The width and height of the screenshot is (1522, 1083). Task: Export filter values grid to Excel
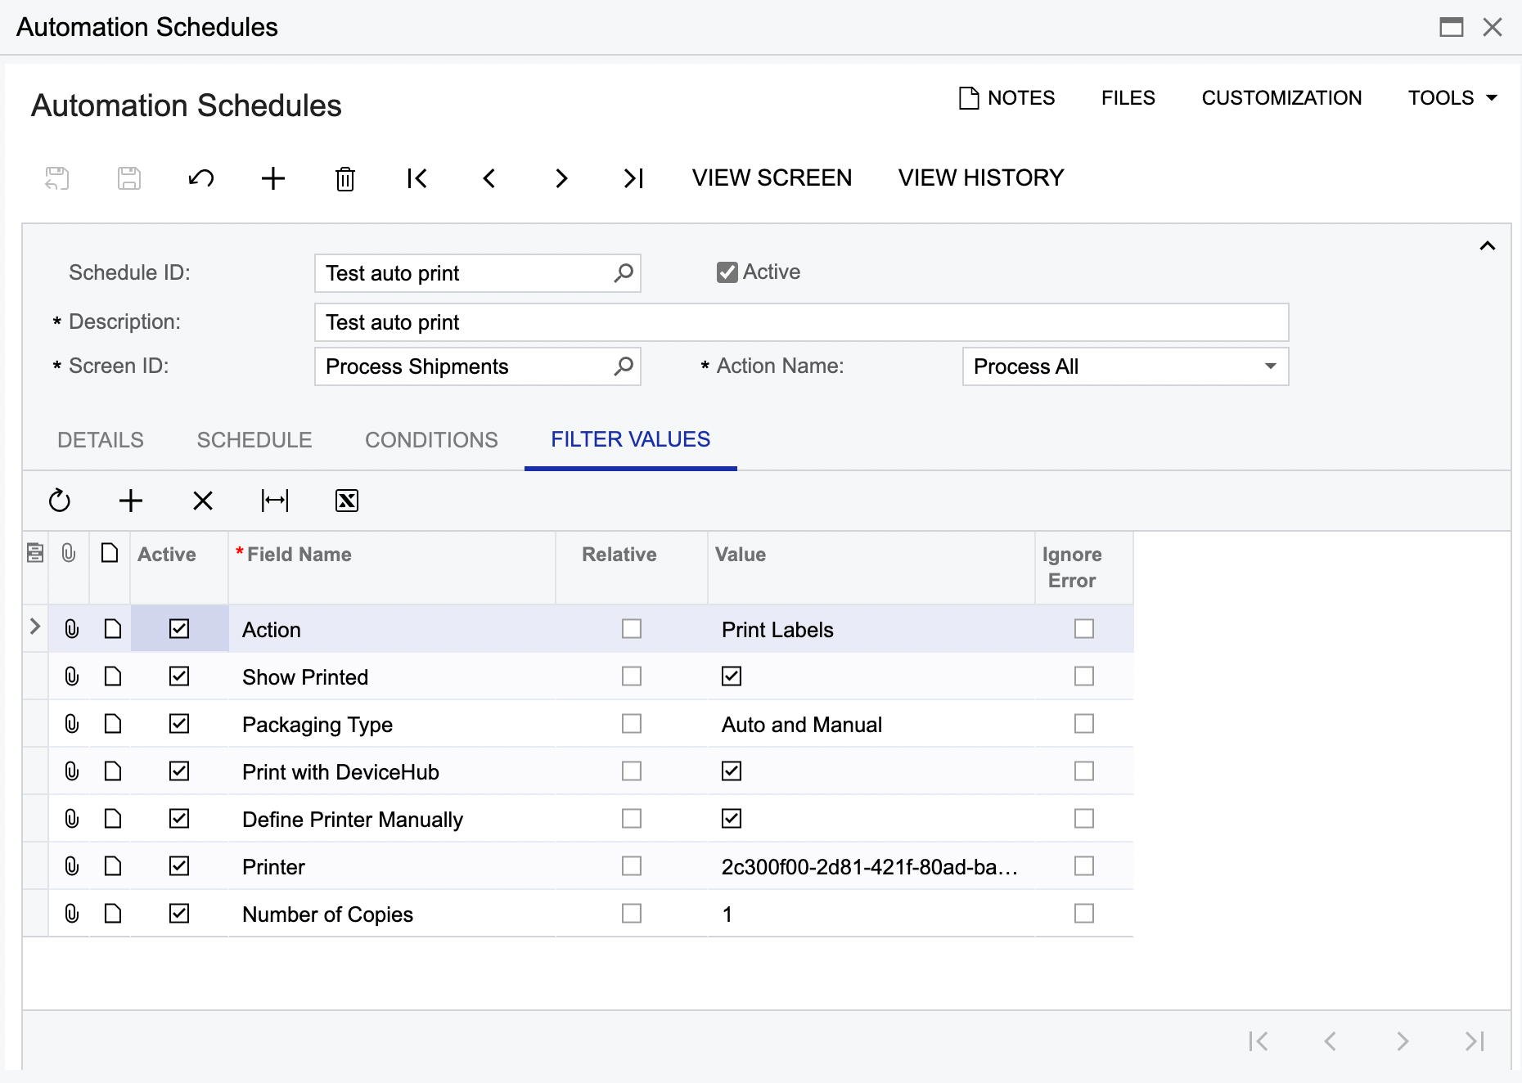coord(347,501)
